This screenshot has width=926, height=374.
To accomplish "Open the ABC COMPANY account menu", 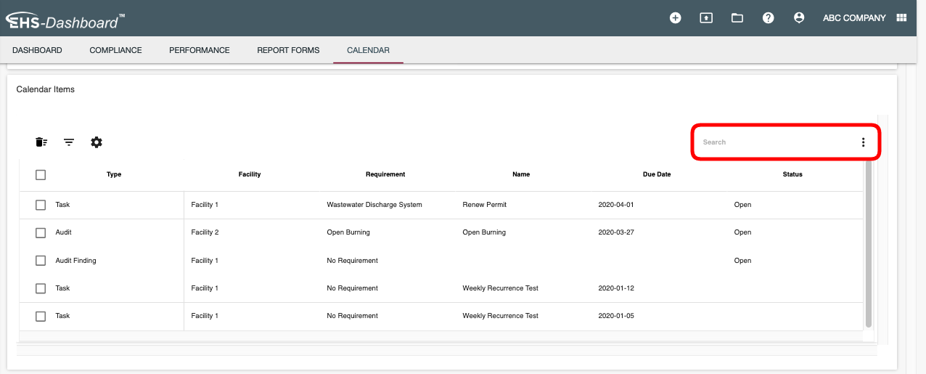I will click(854, 18).
